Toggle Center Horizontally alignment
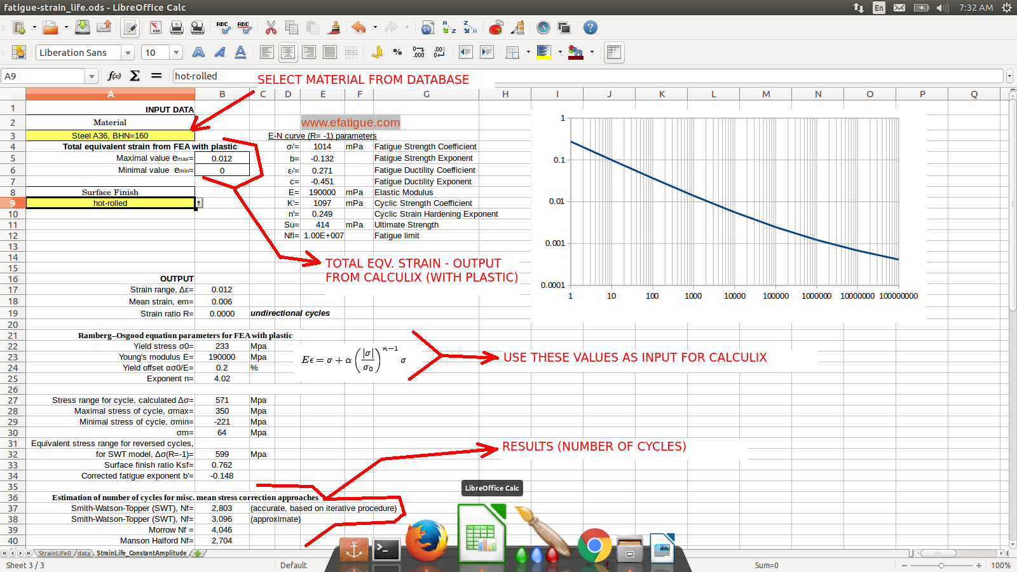 click(288, 52)
